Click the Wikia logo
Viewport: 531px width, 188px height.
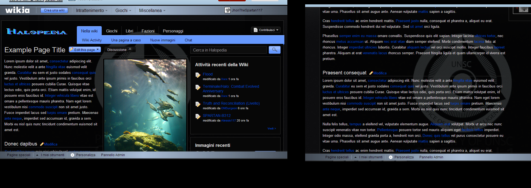click(x=17, y=10)
